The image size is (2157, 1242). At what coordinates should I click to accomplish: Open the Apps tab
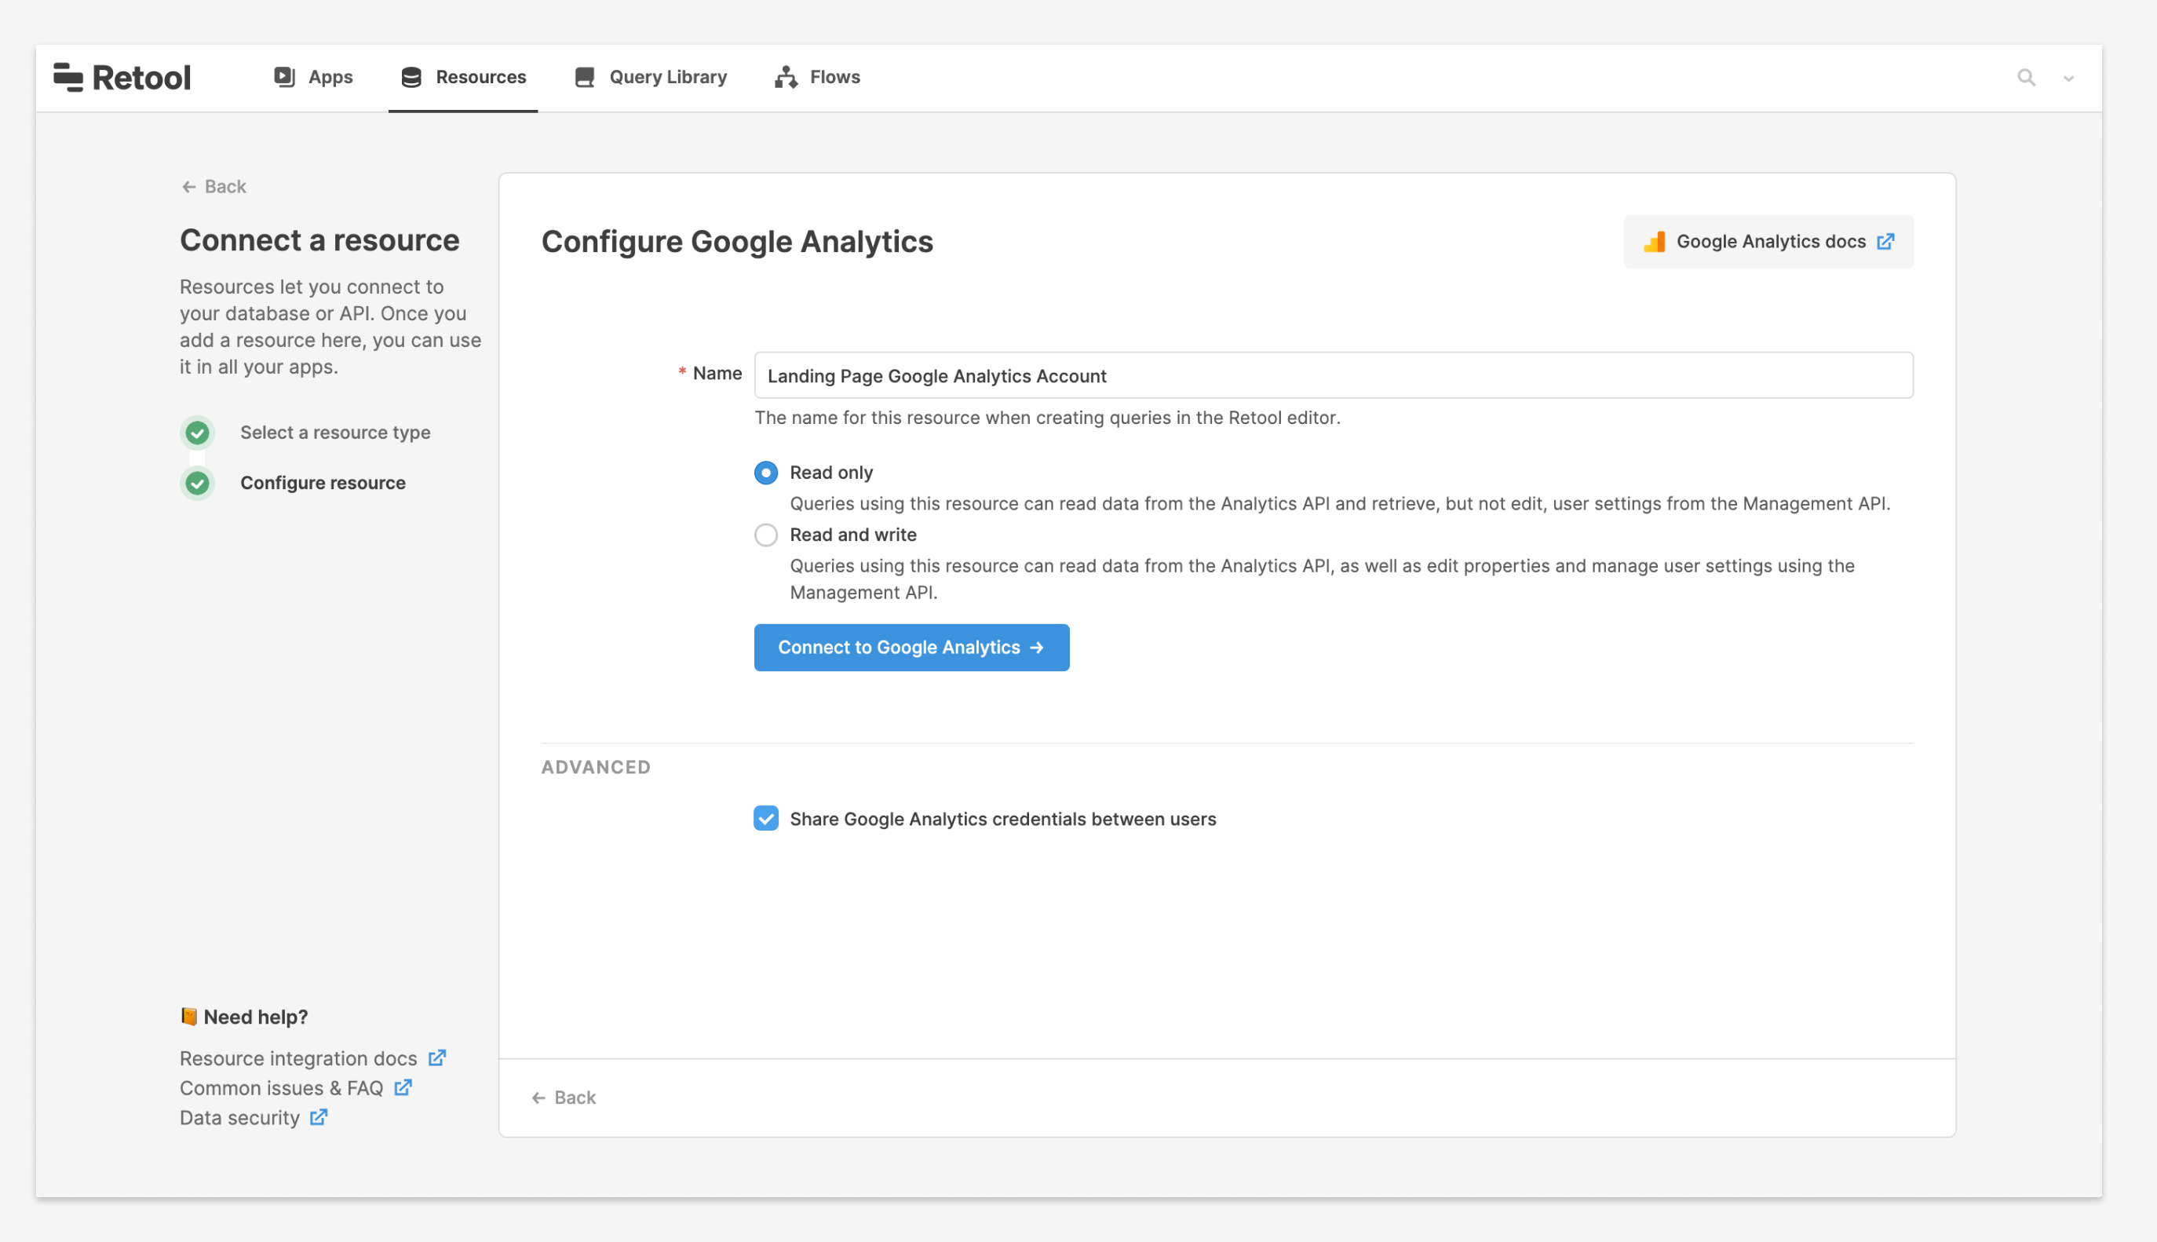click(313, 78)
